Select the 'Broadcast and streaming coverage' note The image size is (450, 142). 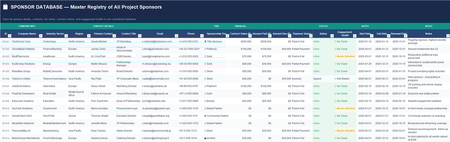[429, 123]
